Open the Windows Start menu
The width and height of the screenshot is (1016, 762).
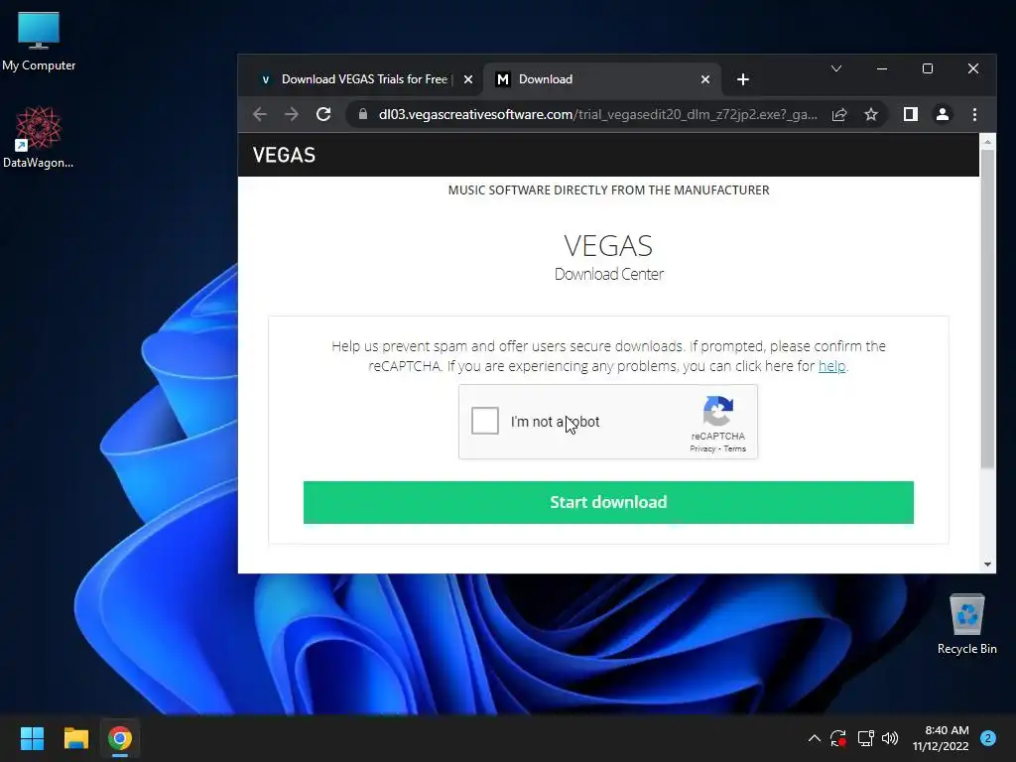[x=32, y=738]
